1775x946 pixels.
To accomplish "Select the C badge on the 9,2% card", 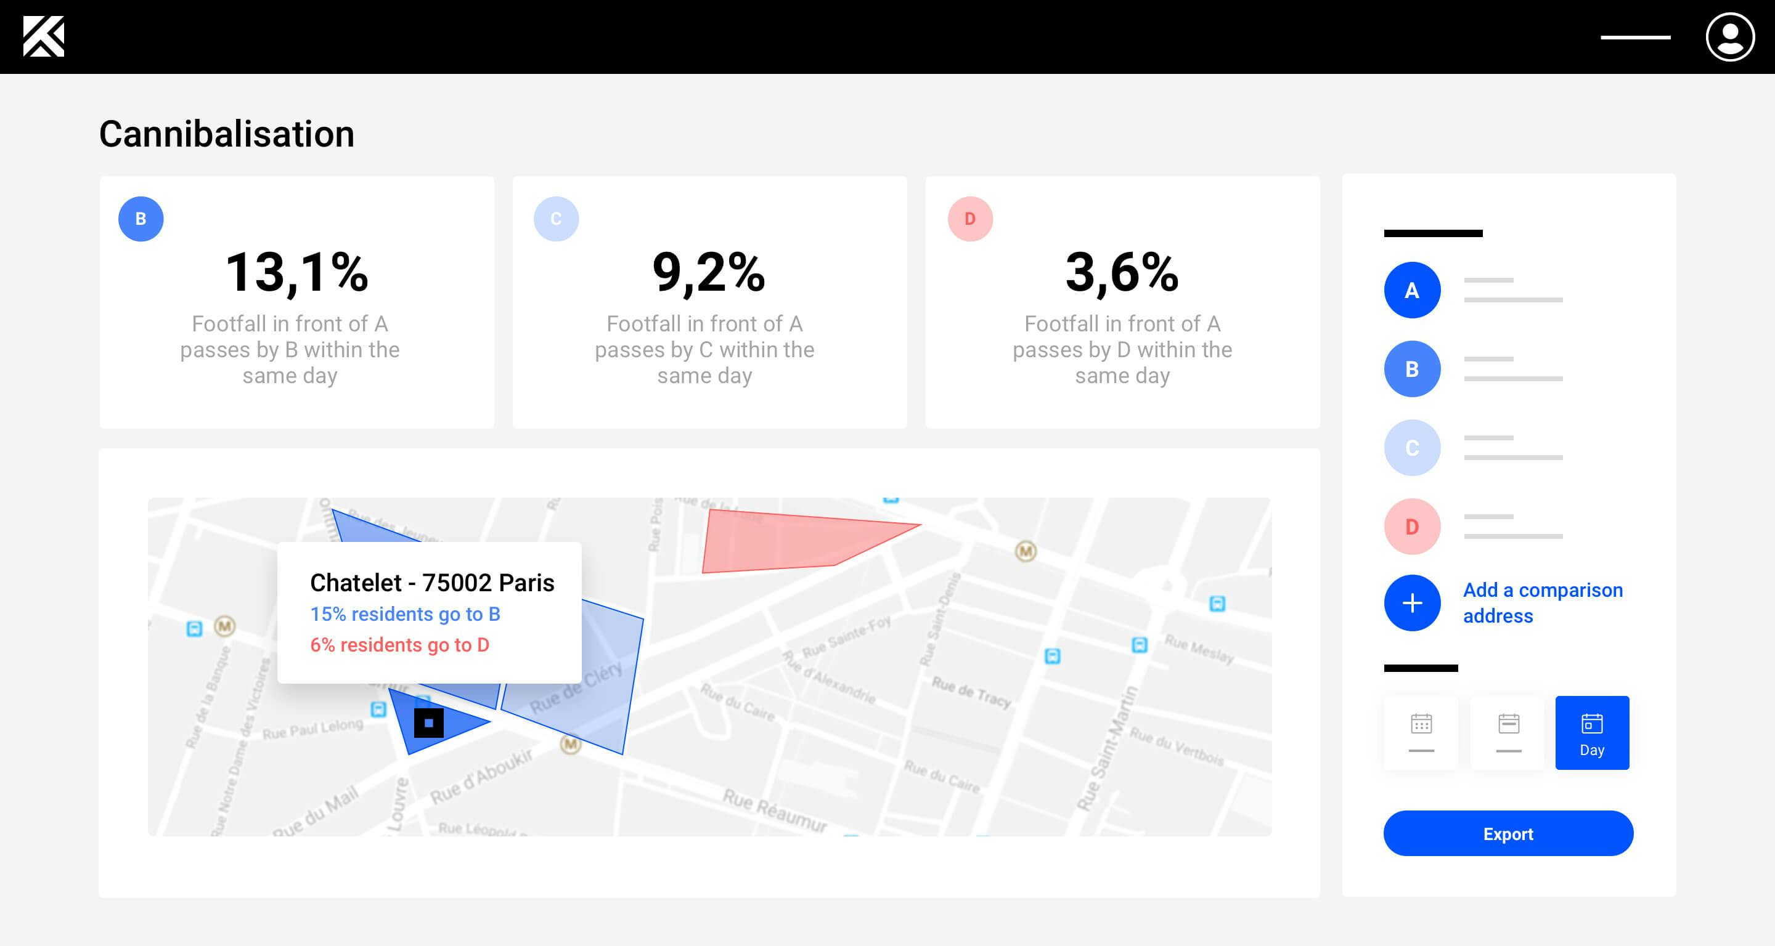I will (556, 219).
